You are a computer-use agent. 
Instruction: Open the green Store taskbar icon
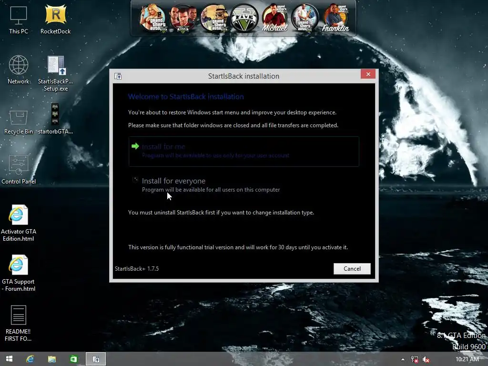click(73, 359)
